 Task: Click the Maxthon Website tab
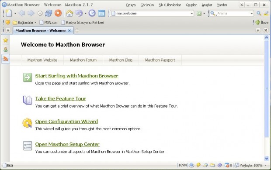coord(42,60)
